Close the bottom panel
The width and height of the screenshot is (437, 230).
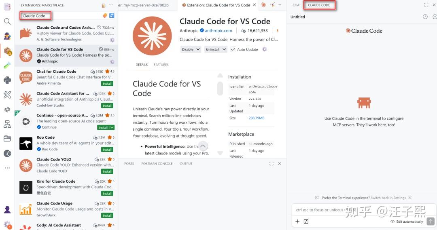click(x=279, y=163)
